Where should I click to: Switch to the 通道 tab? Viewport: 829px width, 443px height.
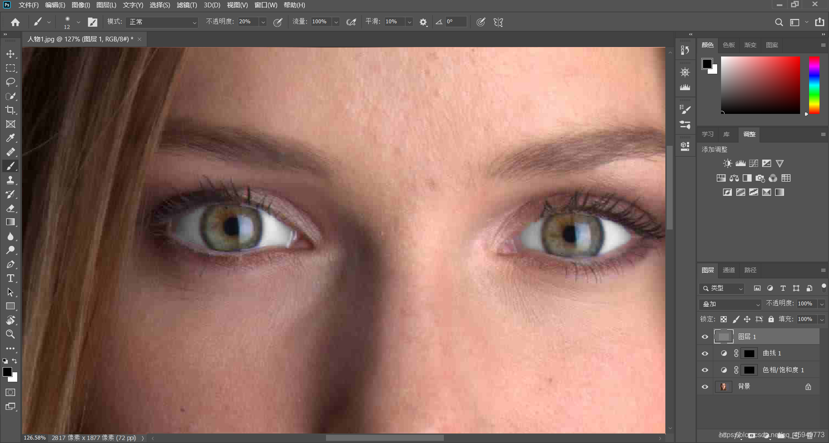pyautogui.click(x=729, y=270)
